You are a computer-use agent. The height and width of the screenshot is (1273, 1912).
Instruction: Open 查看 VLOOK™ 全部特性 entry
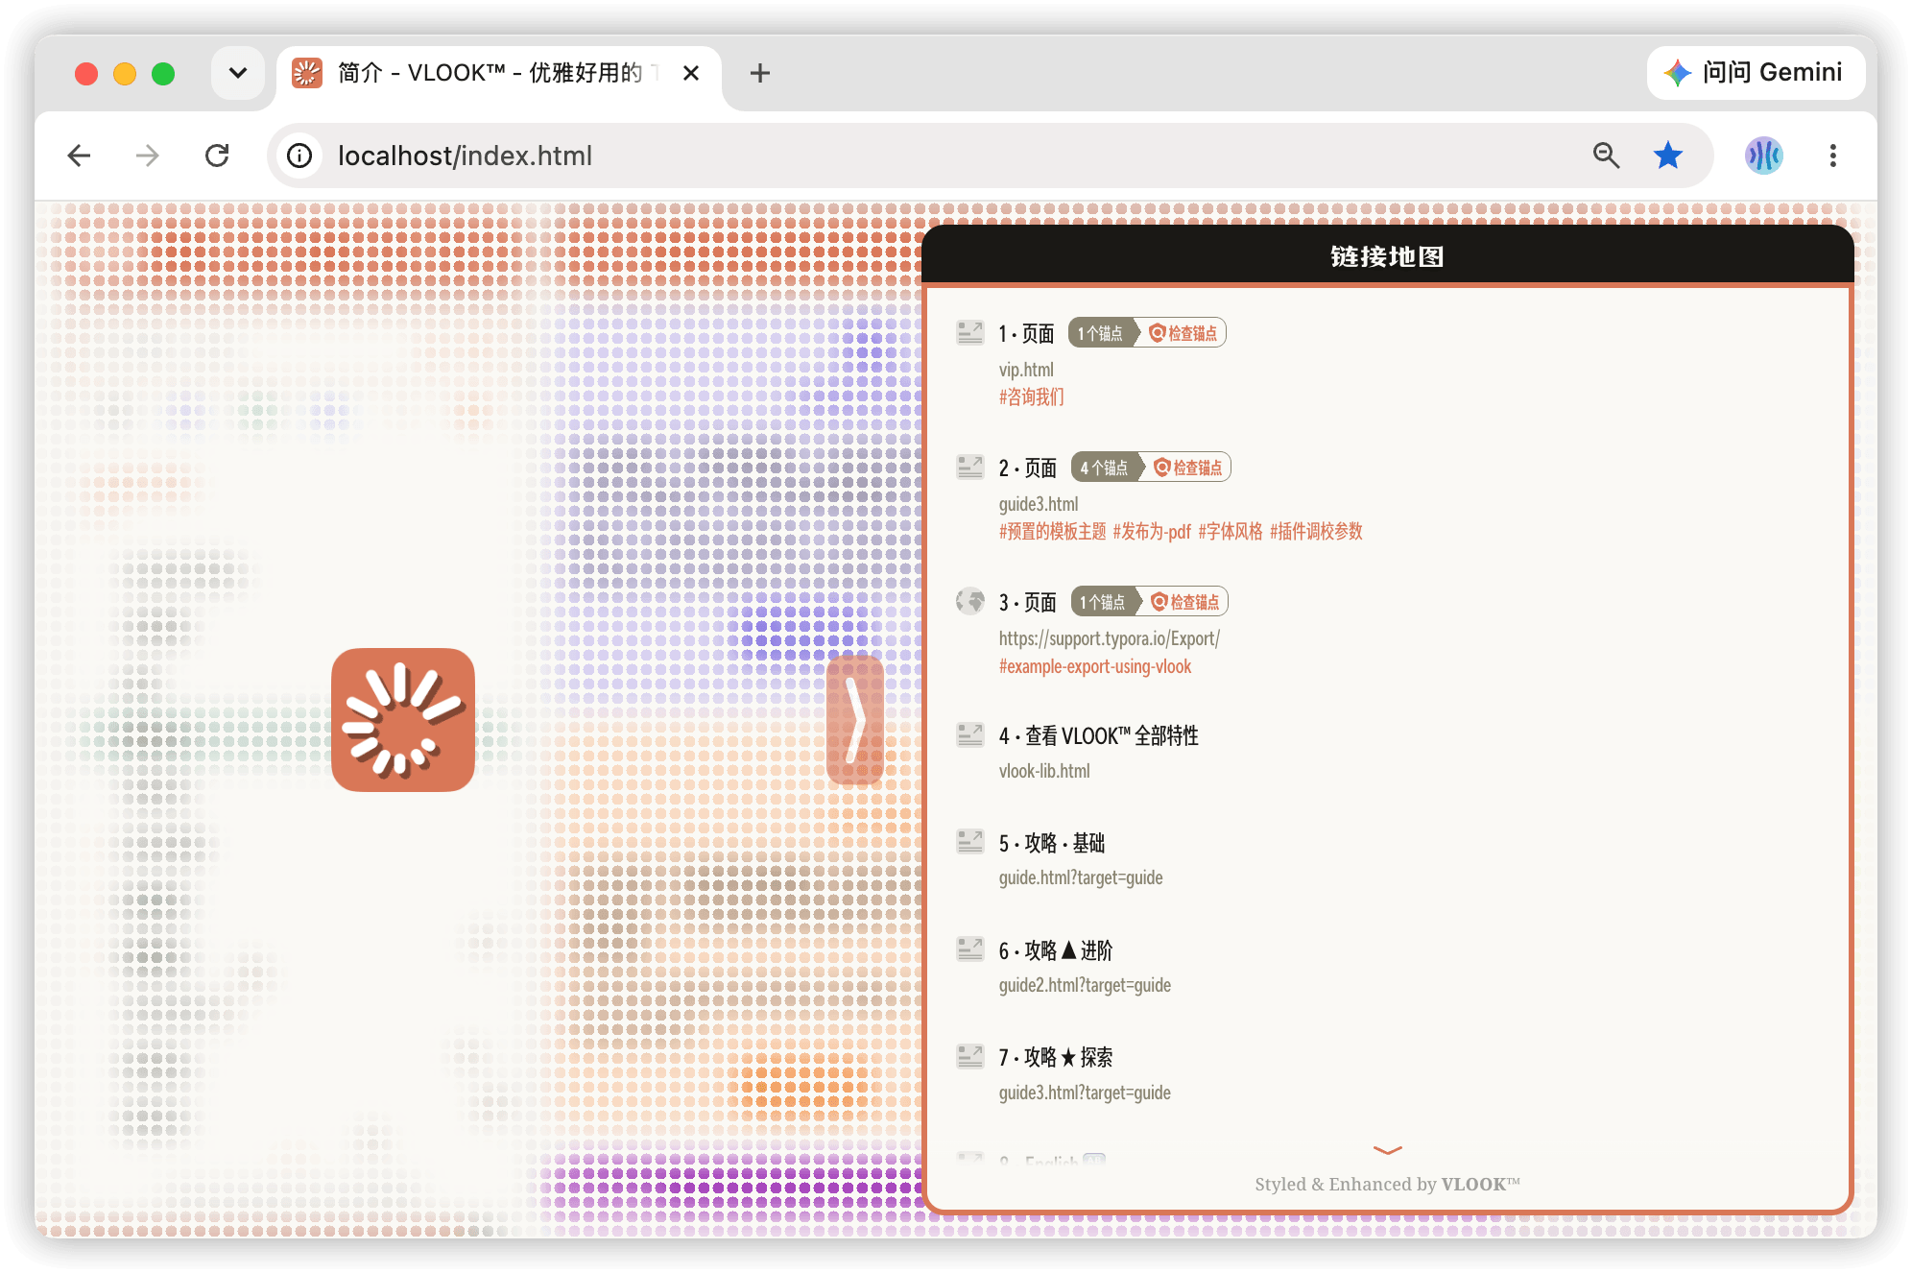(x=1099, y=735)
